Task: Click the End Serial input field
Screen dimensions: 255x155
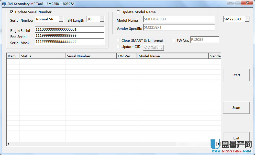Action: 70,35
